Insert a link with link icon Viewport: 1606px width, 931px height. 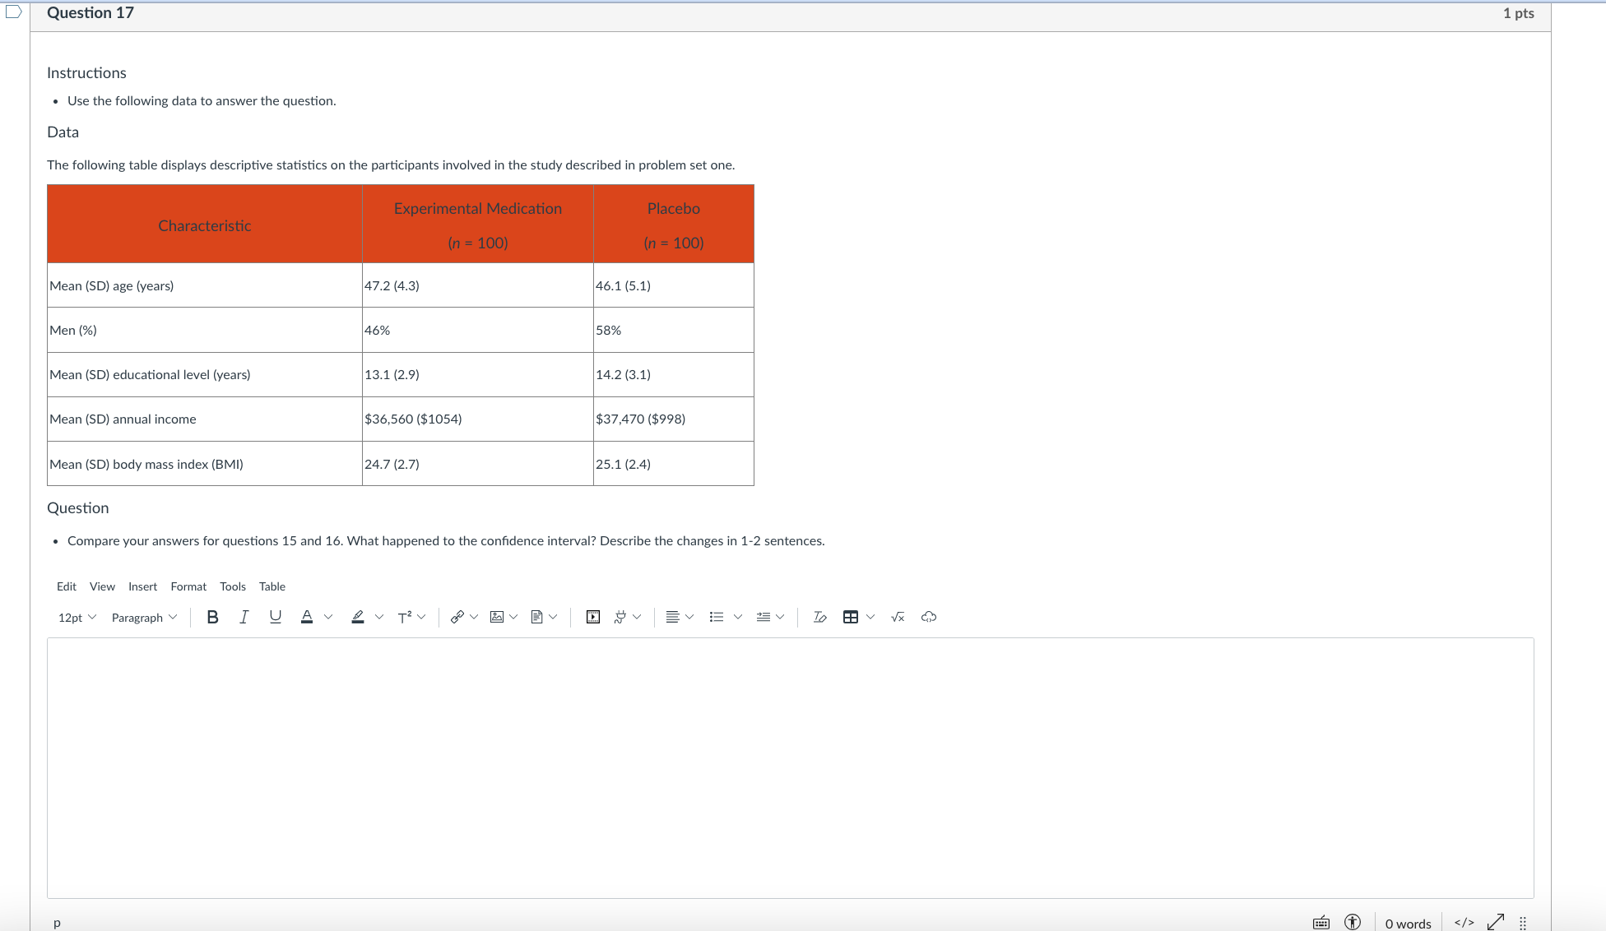tap(457, 617)
